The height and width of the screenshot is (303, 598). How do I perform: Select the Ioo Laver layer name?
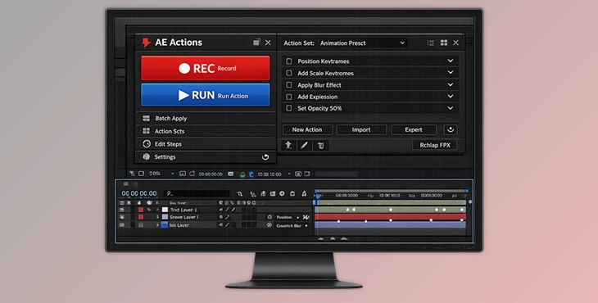(179, 225)
